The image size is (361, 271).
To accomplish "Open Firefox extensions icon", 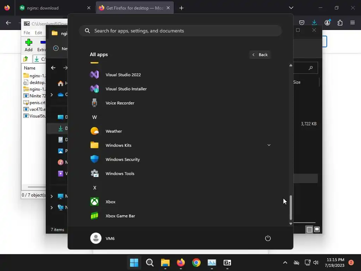I will click(x=340, y=23).
